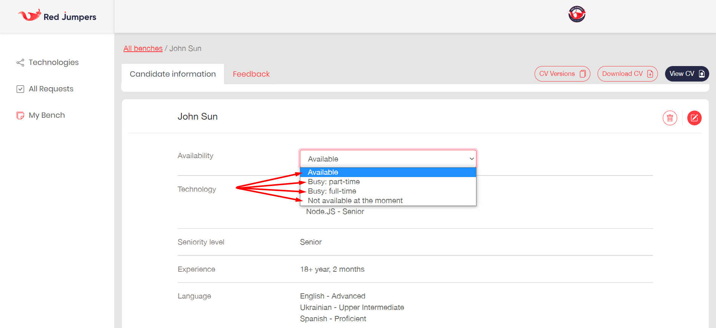
Task: Click the John Sun candidate name heading
Action: point(198,117)
